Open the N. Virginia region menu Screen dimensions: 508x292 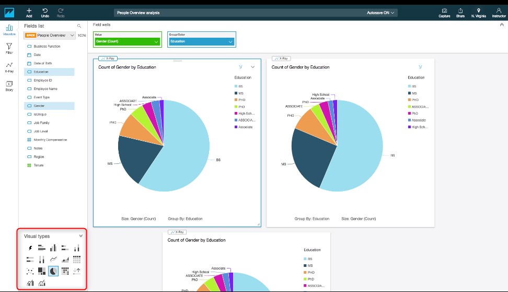479,13
